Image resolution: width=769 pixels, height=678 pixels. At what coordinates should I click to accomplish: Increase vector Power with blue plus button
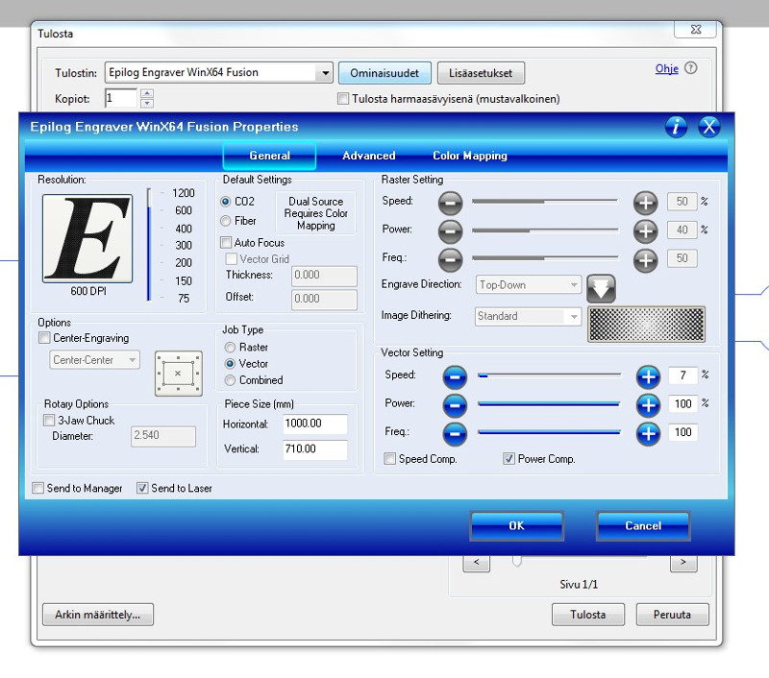coord(648,405)
